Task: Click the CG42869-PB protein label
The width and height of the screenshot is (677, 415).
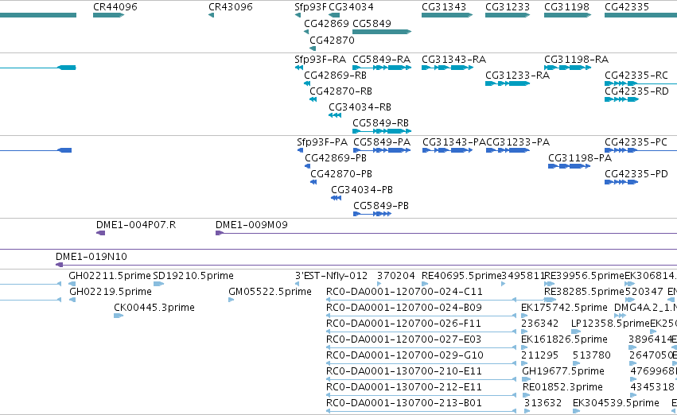Action: [x=336, y=158]
